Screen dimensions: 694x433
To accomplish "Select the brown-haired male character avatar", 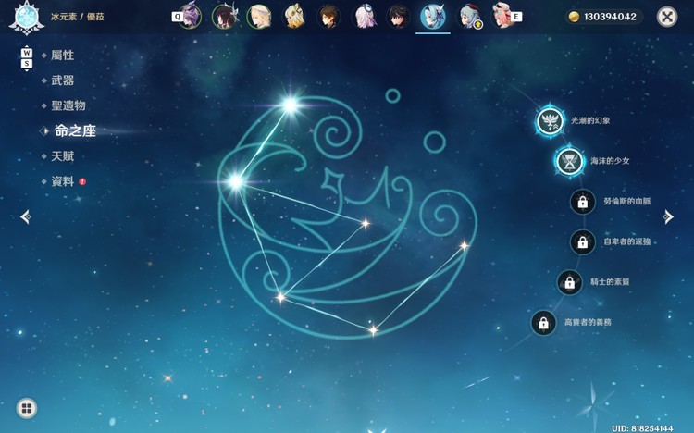I will (x=328, y=17).
